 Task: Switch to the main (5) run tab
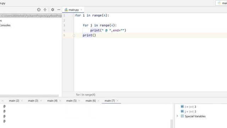71,101
